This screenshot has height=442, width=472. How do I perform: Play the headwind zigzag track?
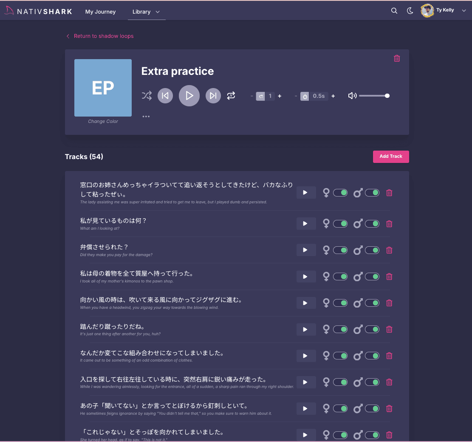click(x=306, y=303)
